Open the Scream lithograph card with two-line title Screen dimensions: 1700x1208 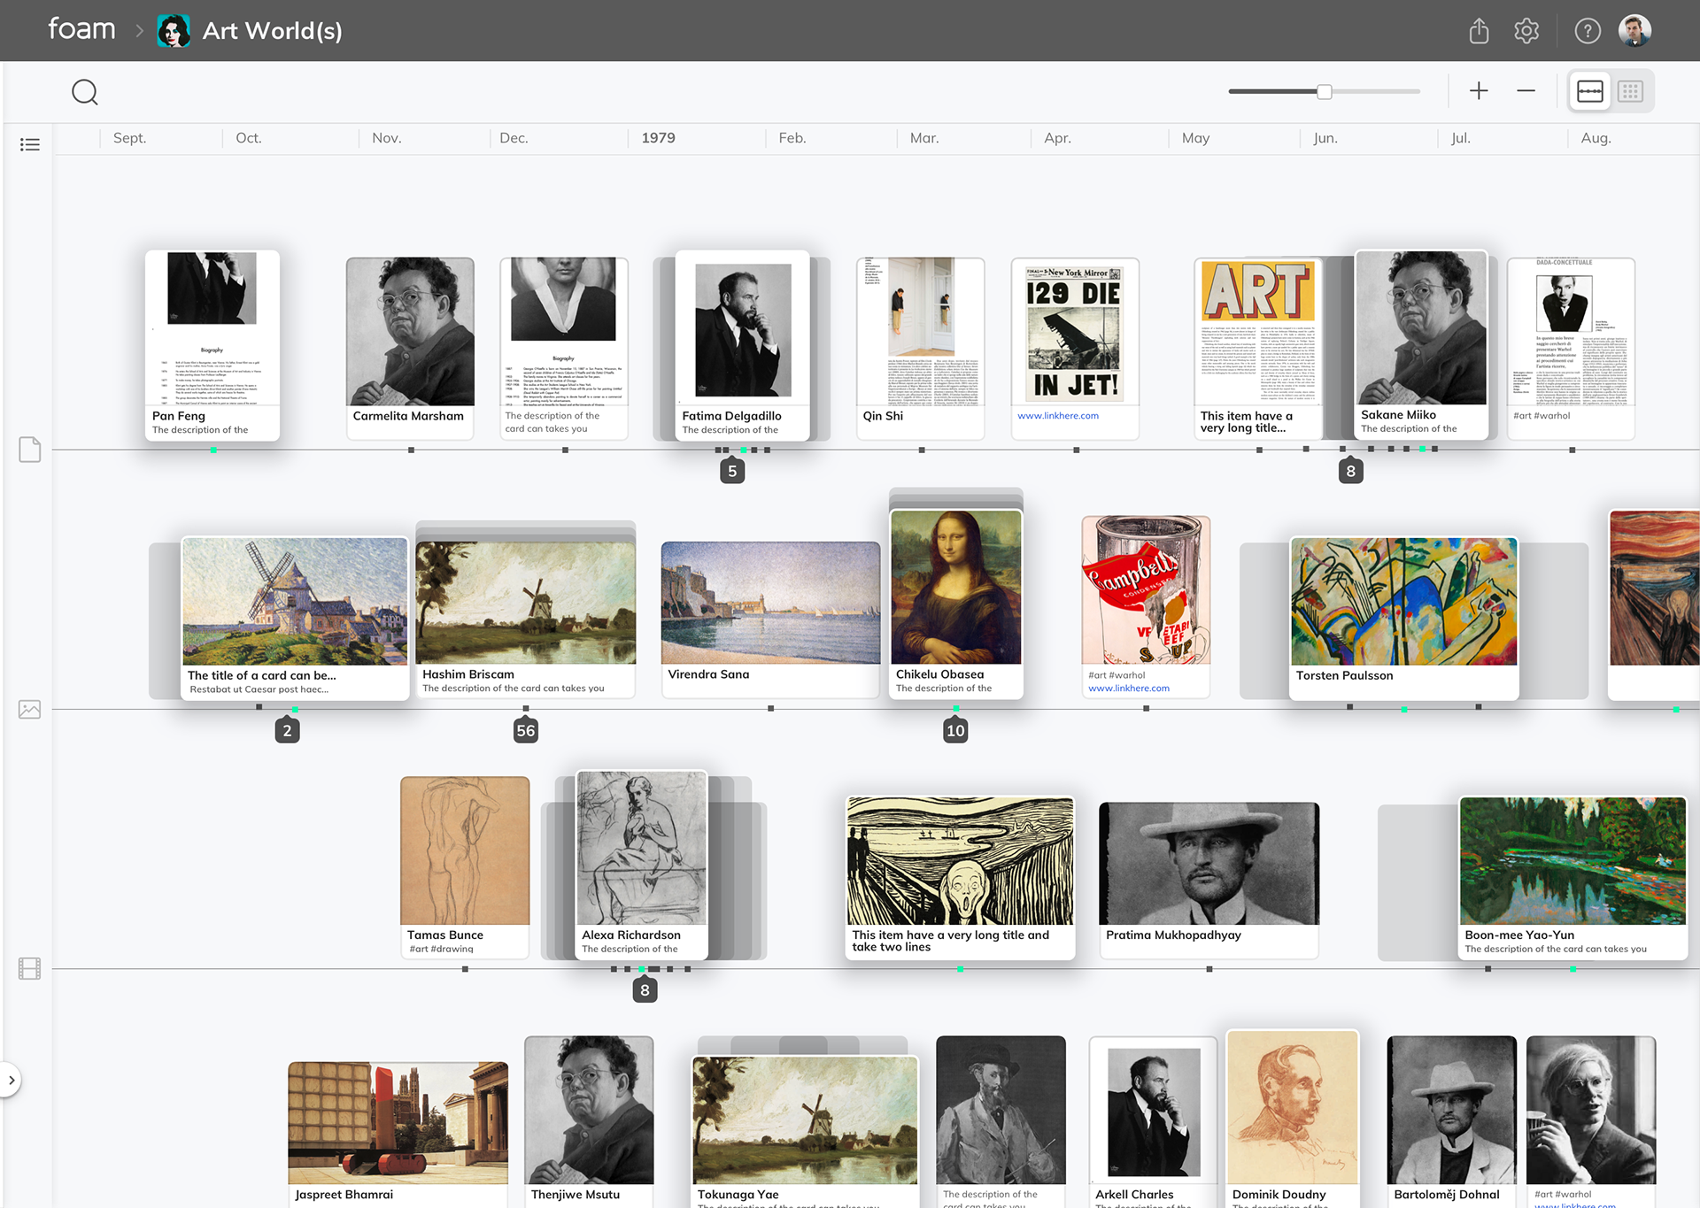pyautogui.click(x=960, y=878)
